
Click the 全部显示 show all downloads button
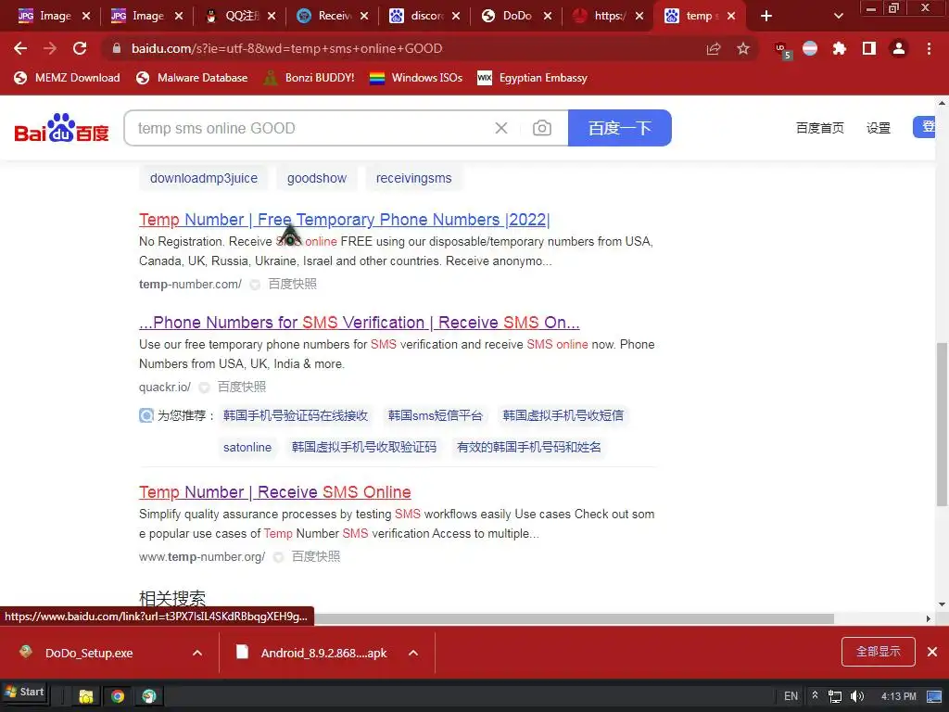[x=879, y=652]
